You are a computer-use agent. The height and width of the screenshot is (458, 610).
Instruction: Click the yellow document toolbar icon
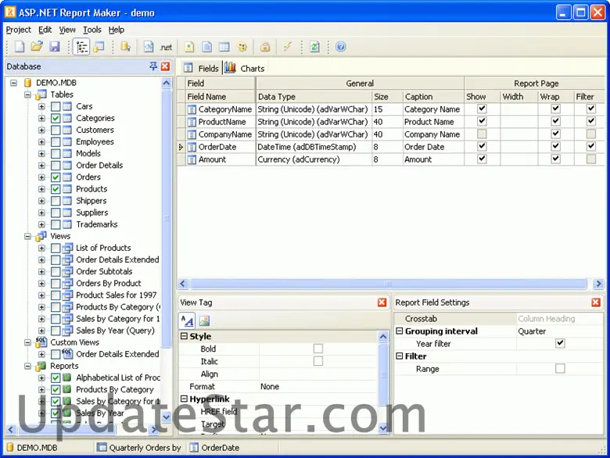point(189,47)
